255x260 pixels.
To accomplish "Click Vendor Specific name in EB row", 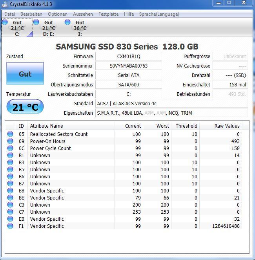I will click(x=47, y=219).
